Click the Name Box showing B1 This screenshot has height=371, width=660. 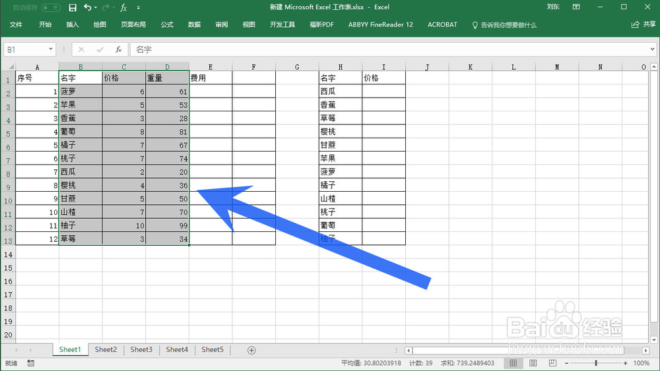click(25, 49)
